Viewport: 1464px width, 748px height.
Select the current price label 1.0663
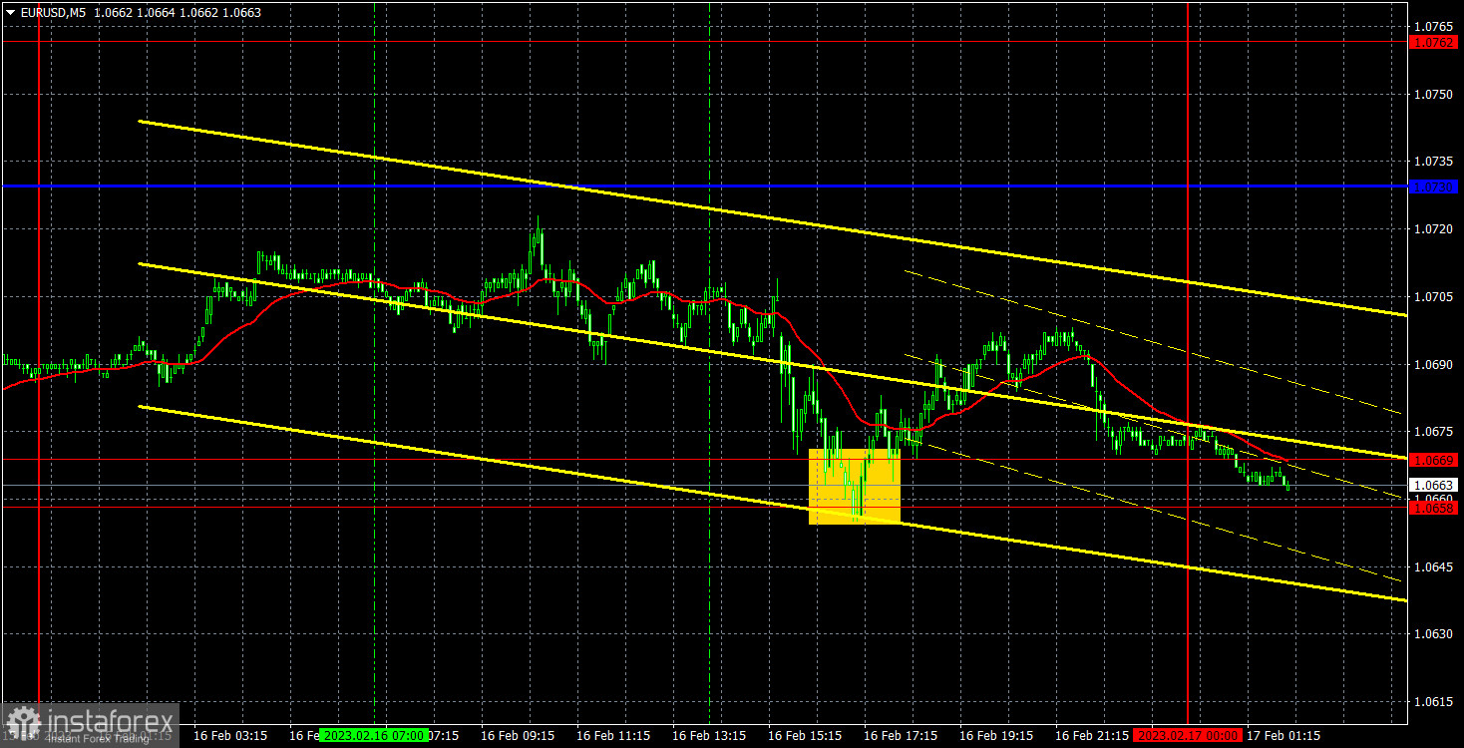pyautogui.click(x=1434, y=485)
